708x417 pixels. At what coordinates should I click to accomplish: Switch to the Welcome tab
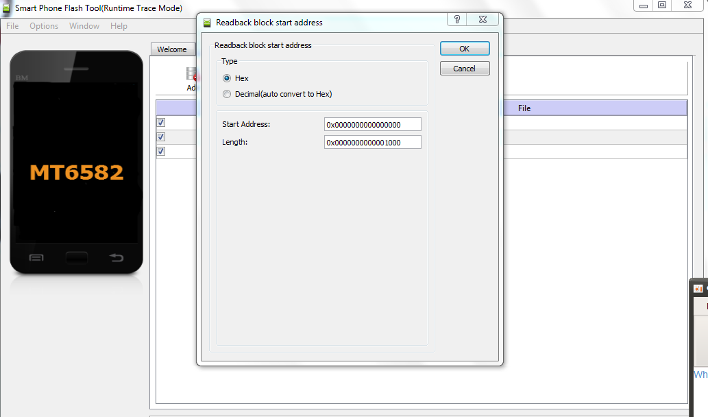171,49
